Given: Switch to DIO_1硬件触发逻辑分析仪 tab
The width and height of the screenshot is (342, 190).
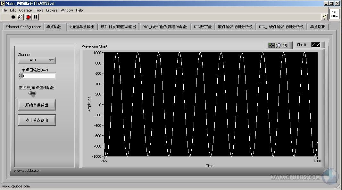Looking at the screenshot, I should click(281, 27).
